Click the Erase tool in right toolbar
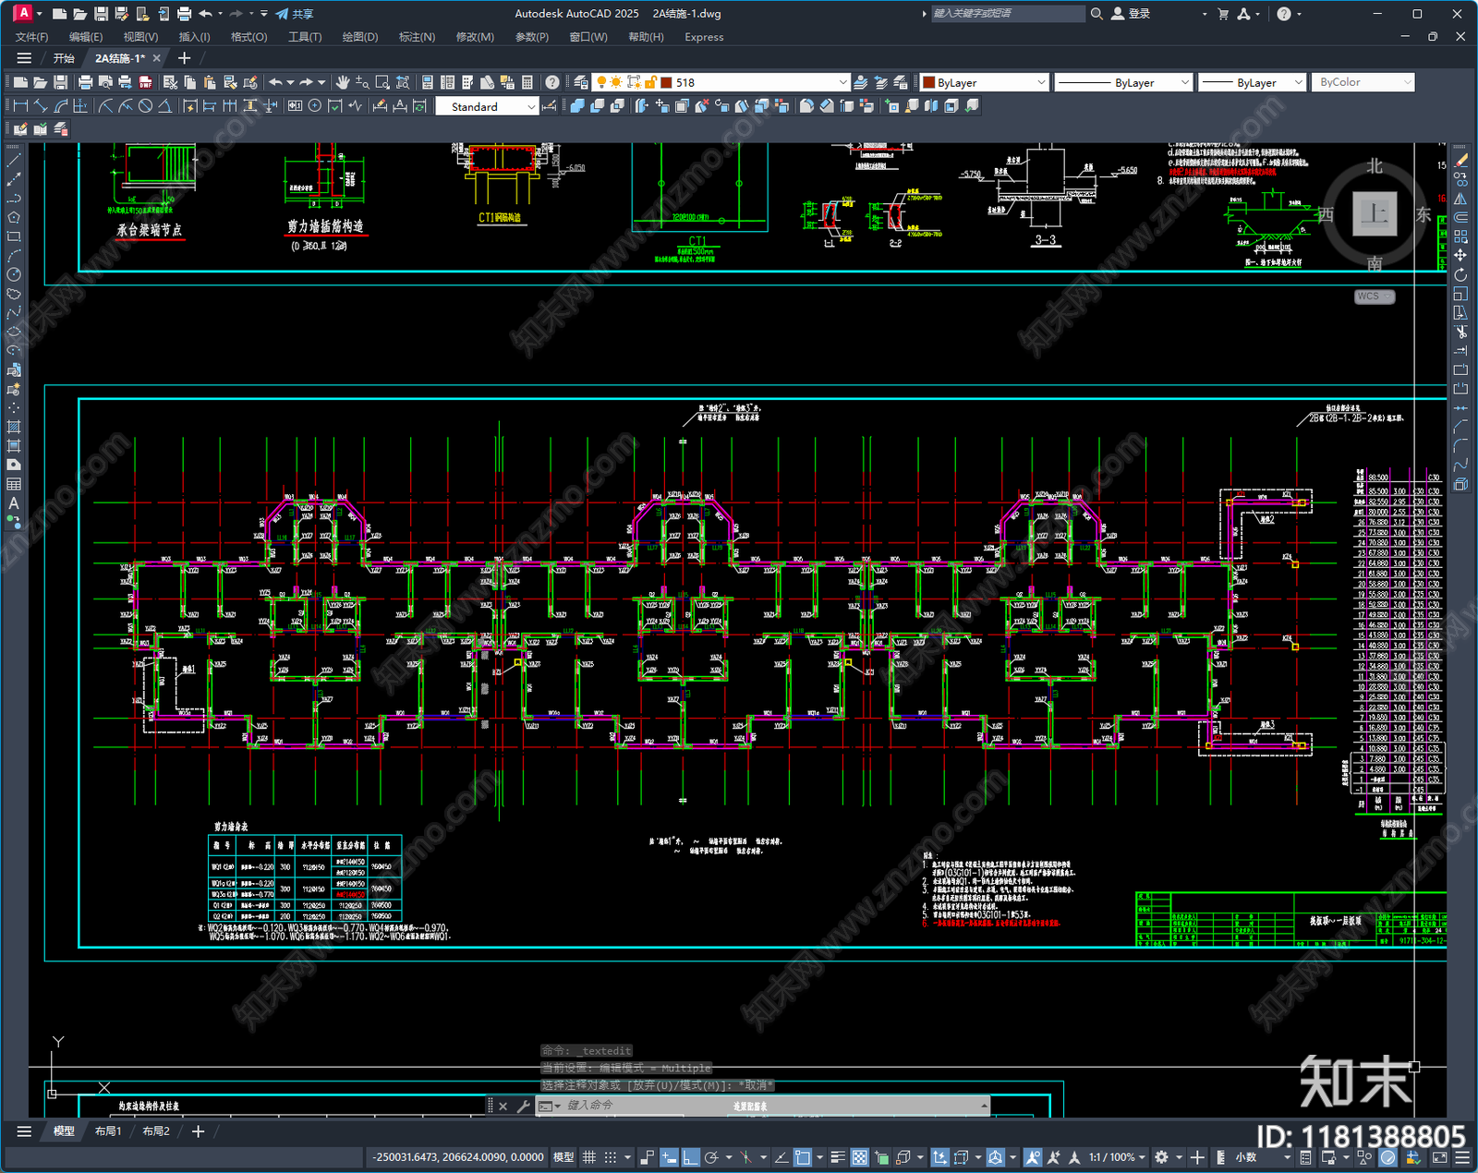 (x=1460, y=161)
